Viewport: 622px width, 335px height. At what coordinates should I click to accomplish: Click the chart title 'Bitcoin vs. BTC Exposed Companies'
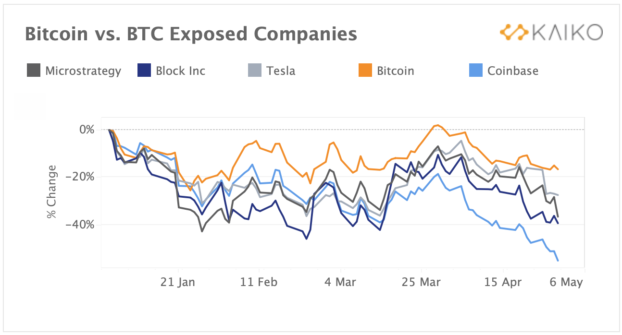tap(191, 34)
